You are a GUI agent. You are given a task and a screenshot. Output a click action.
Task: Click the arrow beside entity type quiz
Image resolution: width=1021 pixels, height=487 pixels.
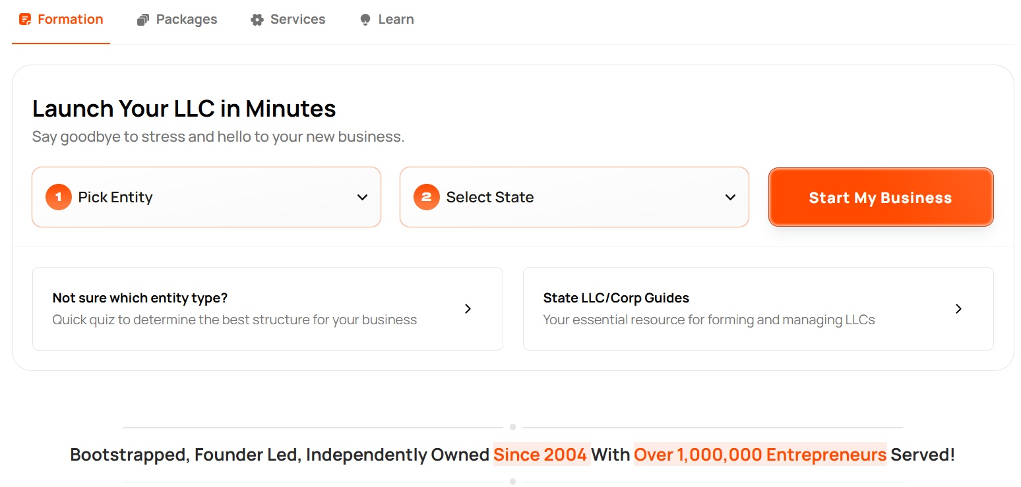[468, 308]
